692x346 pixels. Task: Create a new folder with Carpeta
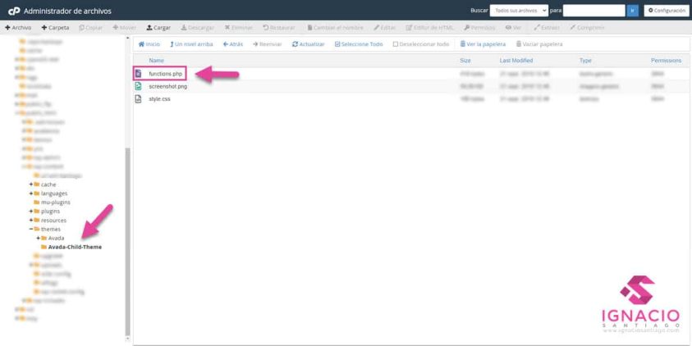click(55, 27)
